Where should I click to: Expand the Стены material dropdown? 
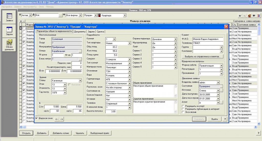pos(80,81)
